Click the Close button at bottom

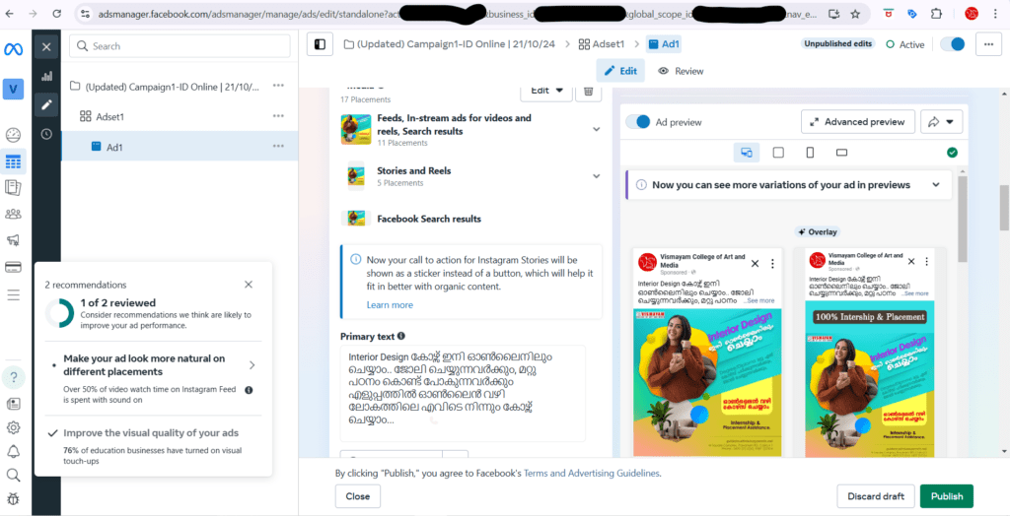(357, 496)
